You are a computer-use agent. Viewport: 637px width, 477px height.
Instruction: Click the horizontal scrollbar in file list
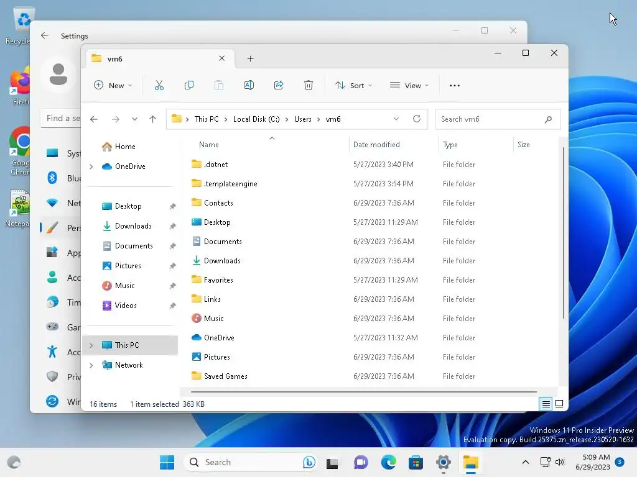tap(363, 392)
